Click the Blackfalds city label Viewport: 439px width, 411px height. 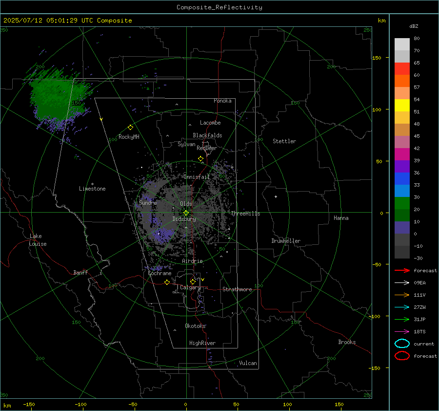click(x=207, y=135)
